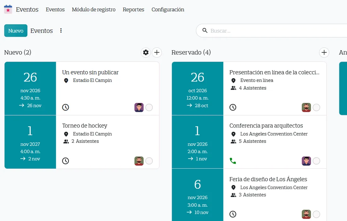Click the location pin on Un evento sin publicar
The height and width of the screenshot is (221, 347).
66,81
